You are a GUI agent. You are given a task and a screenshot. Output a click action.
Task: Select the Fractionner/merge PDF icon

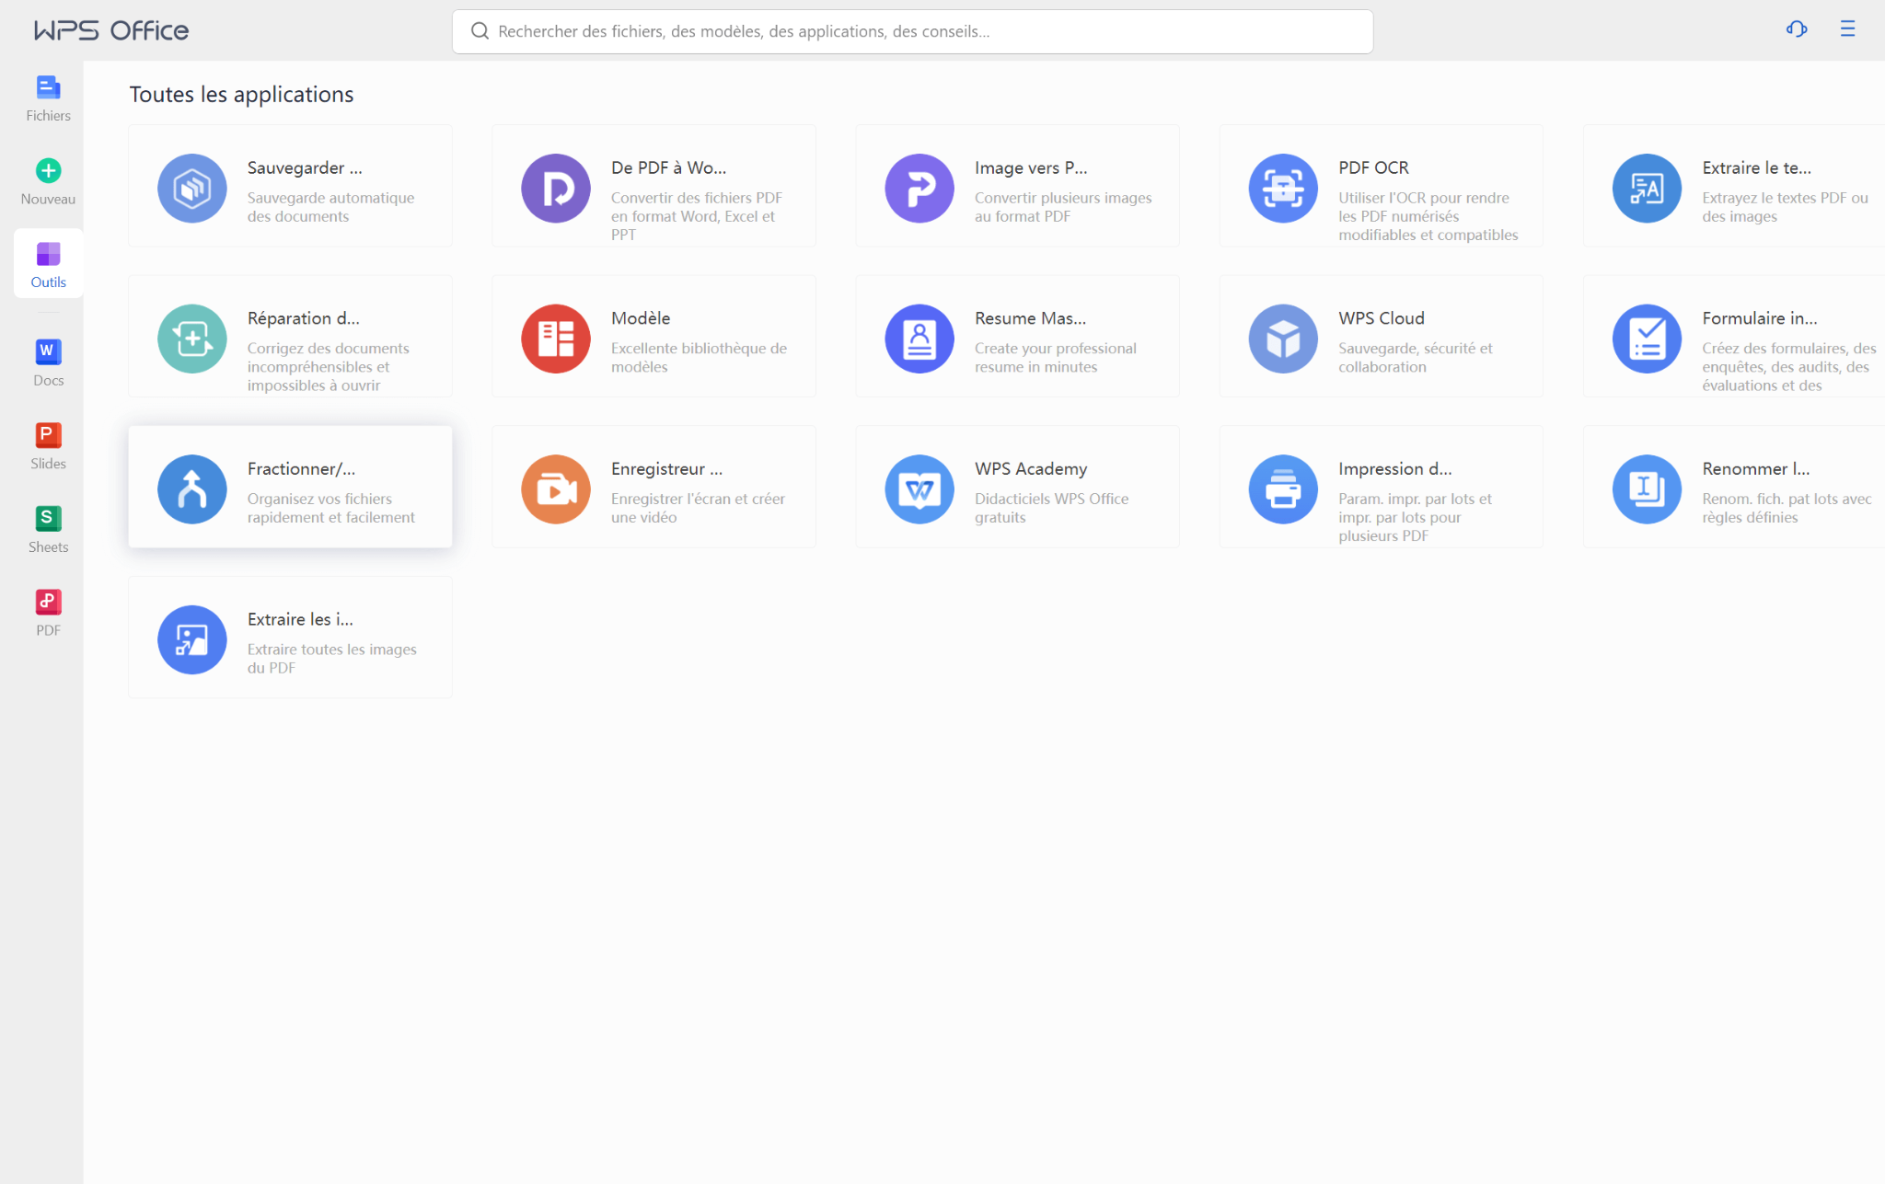[x=191, y=489]
